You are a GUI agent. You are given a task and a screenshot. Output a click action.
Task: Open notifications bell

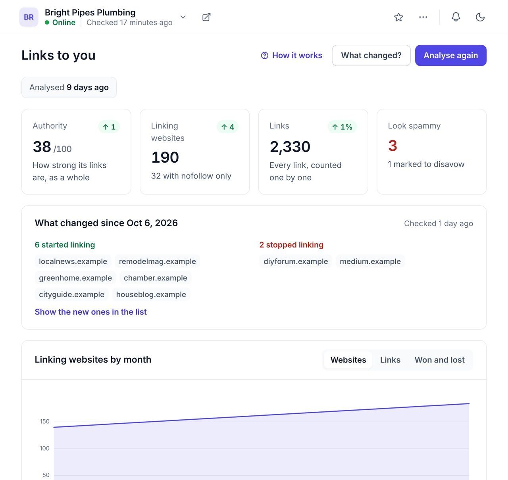(x=456, y=17)
